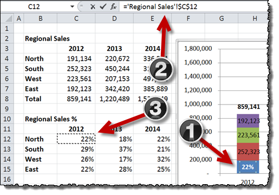The height and width of the screenshot is (195, 279).
Task: Click cell C12 with 22% value
Action: 76,139
